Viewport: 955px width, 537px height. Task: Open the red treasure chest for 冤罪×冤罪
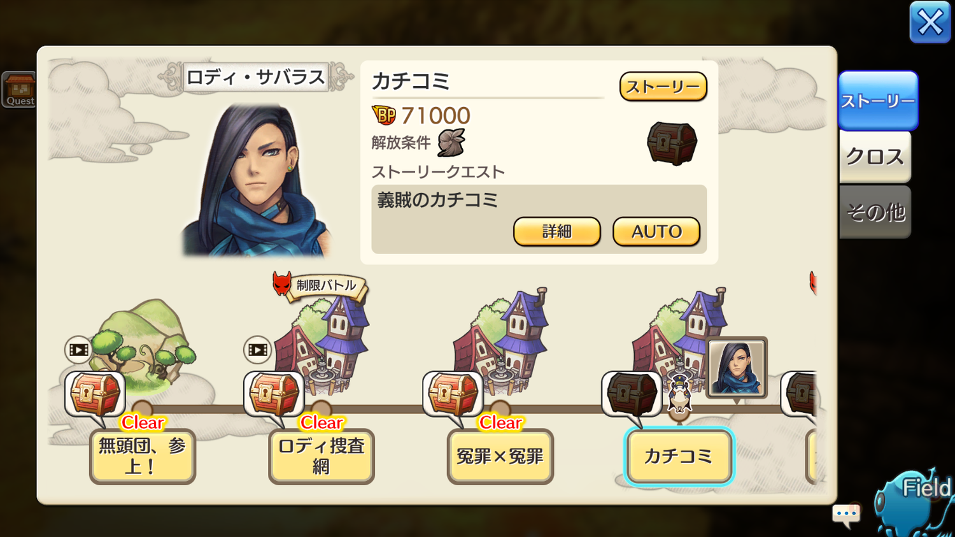tap(453, 395)
